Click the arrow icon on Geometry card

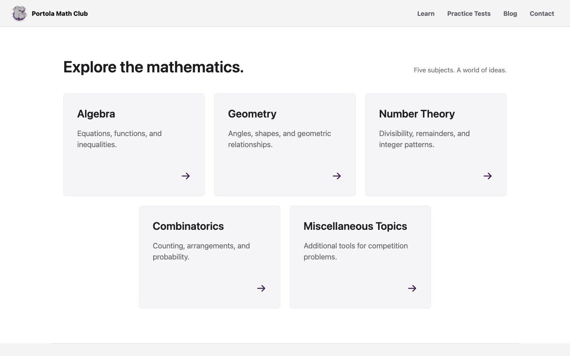337,176
